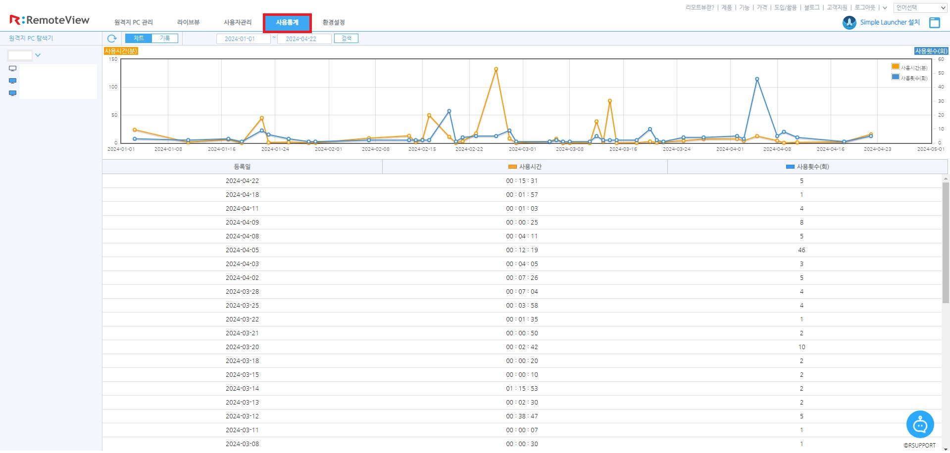Select the second blue monitor icon in sidebar

pyautogui.click(x=13, y=81)
